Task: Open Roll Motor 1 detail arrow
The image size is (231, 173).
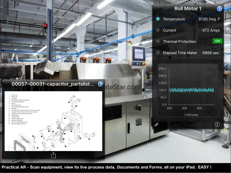Action: click(x=219, y=9)
